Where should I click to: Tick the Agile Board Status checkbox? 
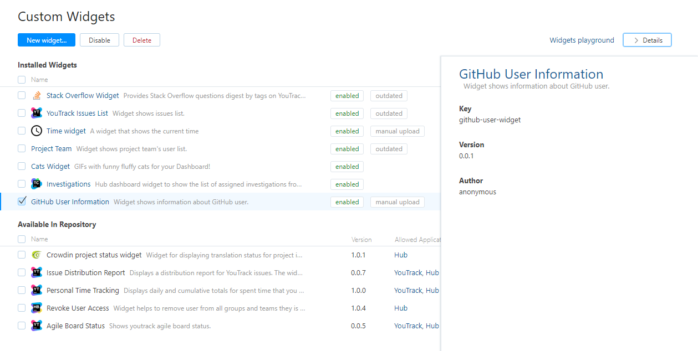(x=22, y=326)
